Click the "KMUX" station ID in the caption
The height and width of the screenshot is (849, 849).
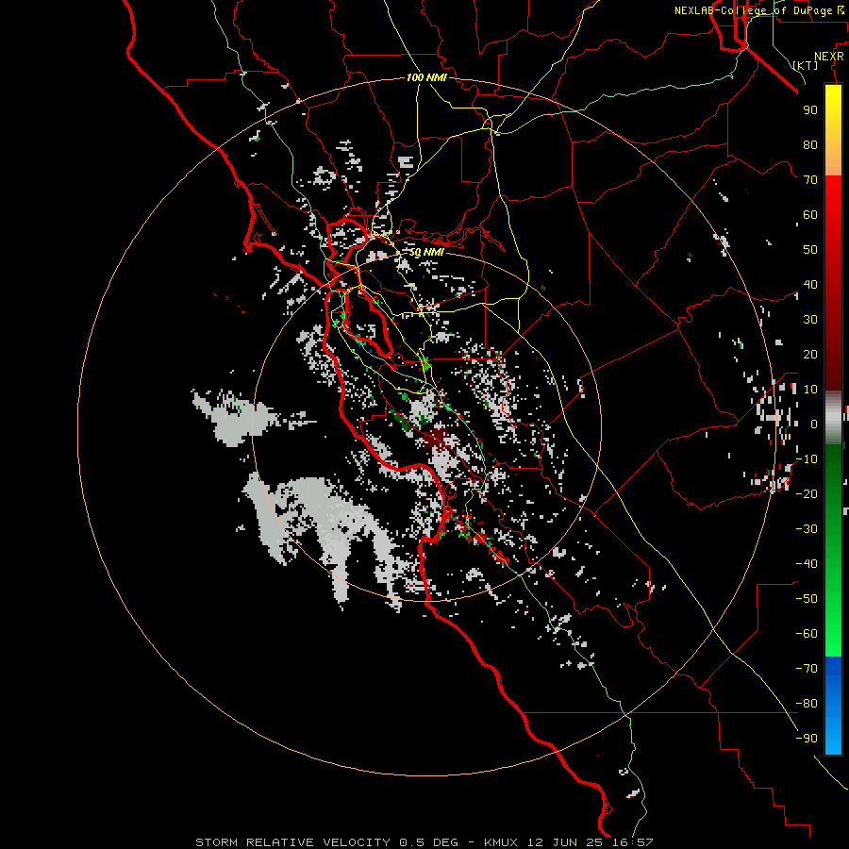[501, 842]
